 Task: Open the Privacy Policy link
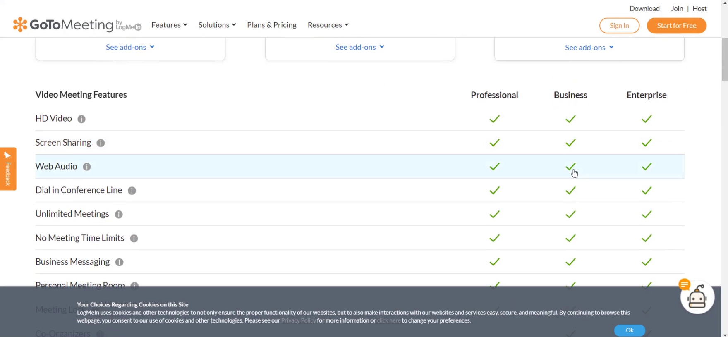[298, 320]
